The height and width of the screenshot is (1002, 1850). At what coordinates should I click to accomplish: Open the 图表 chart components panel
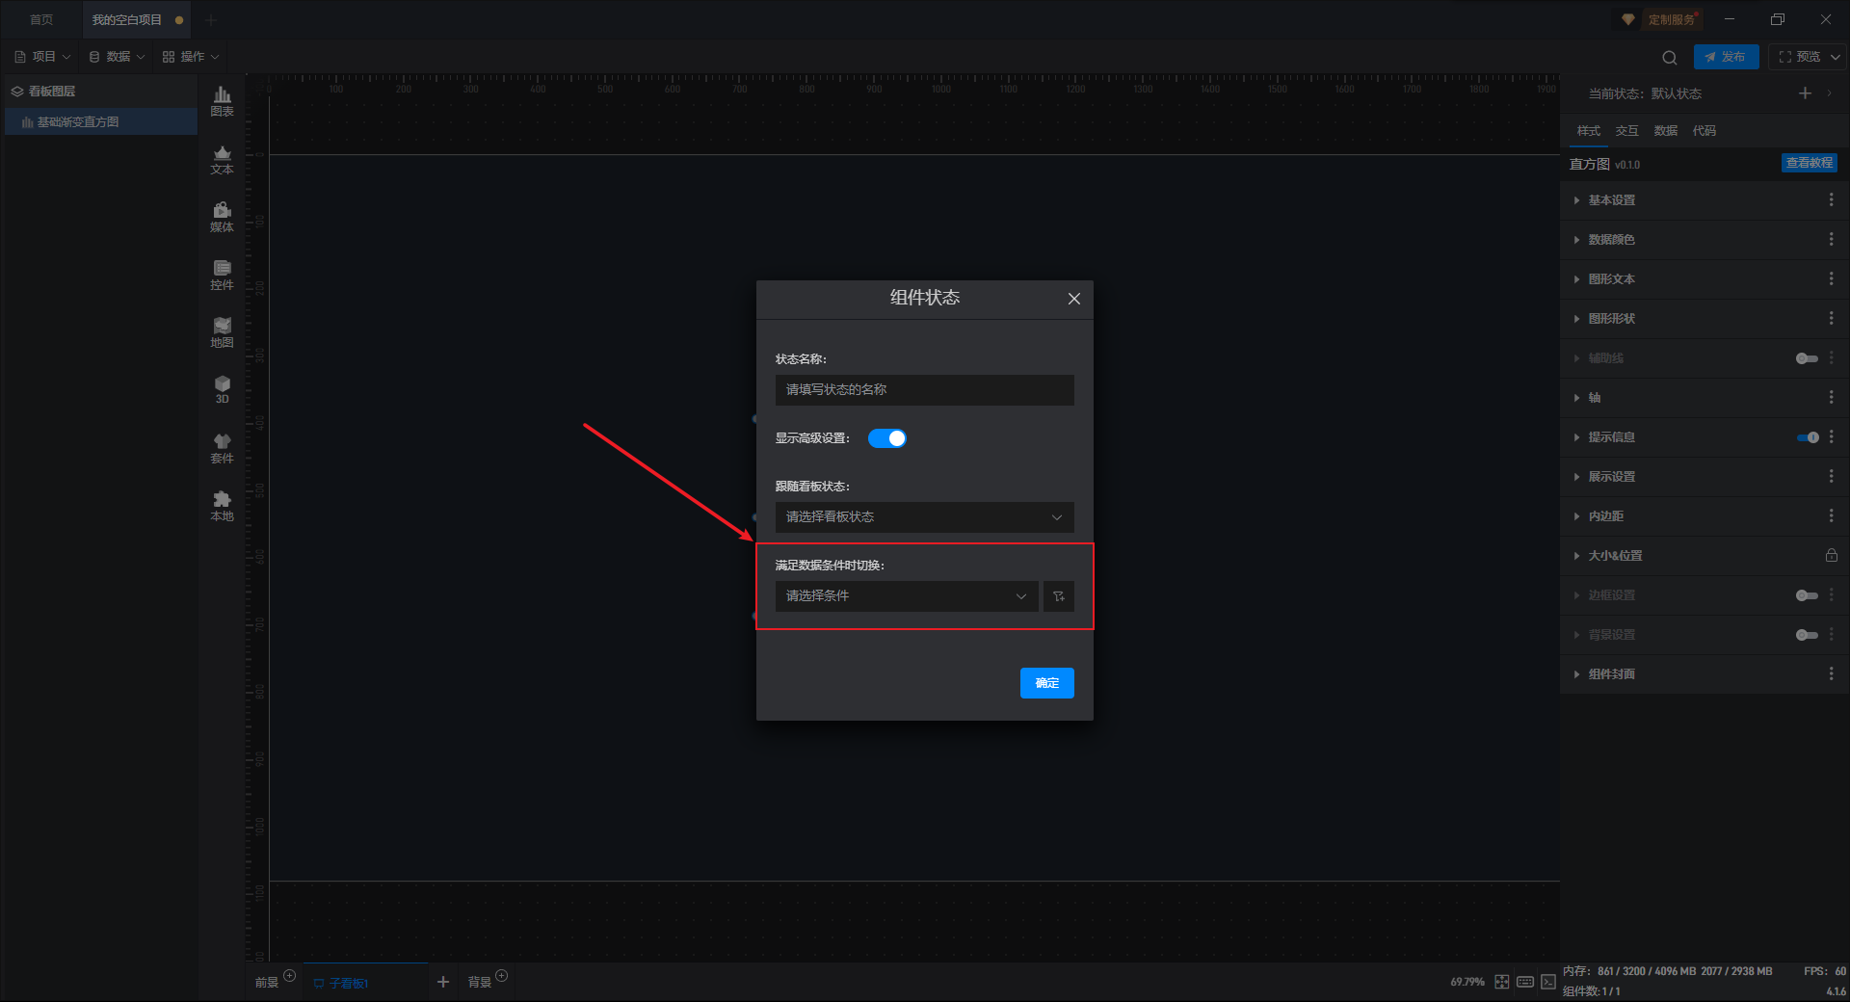coord(222,101)
